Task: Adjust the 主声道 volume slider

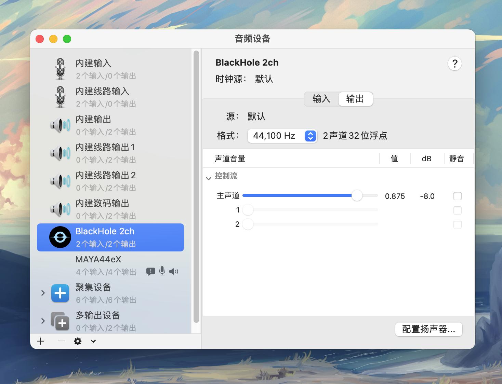Action: coord(358,195)
